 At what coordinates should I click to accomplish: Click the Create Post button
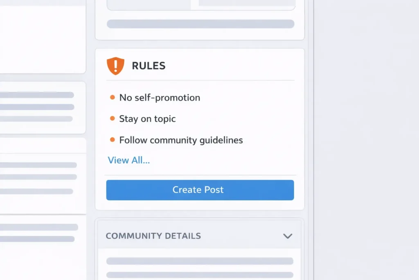click(x=200, y=190)
